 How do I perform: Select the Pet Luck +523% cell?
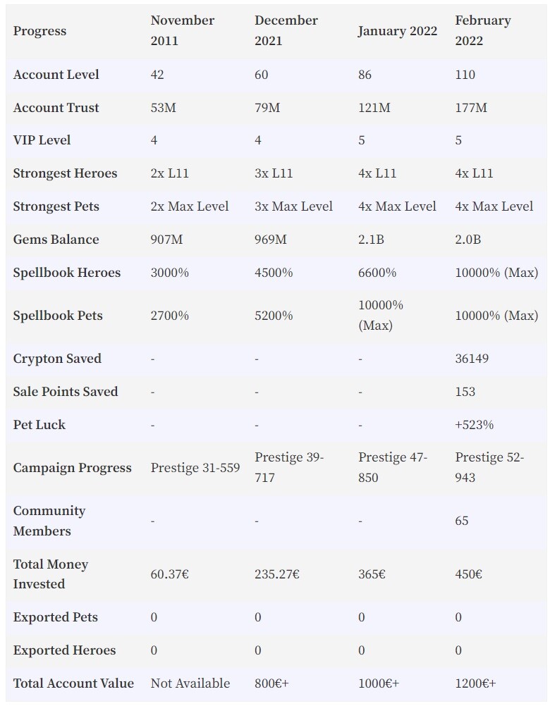[474, 425]
